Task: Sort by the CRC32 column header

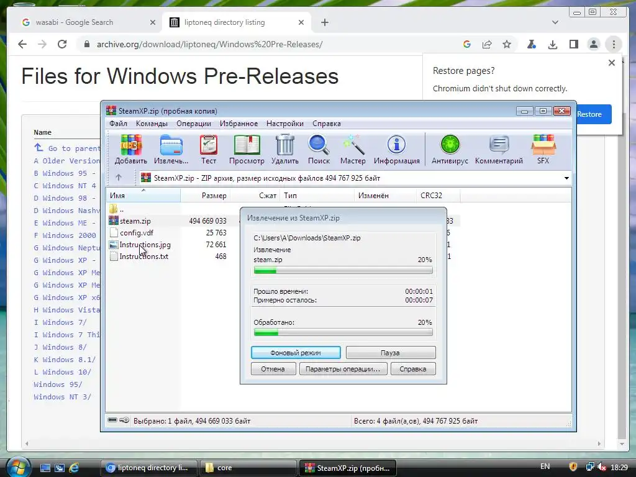Action: click(438, 196)
